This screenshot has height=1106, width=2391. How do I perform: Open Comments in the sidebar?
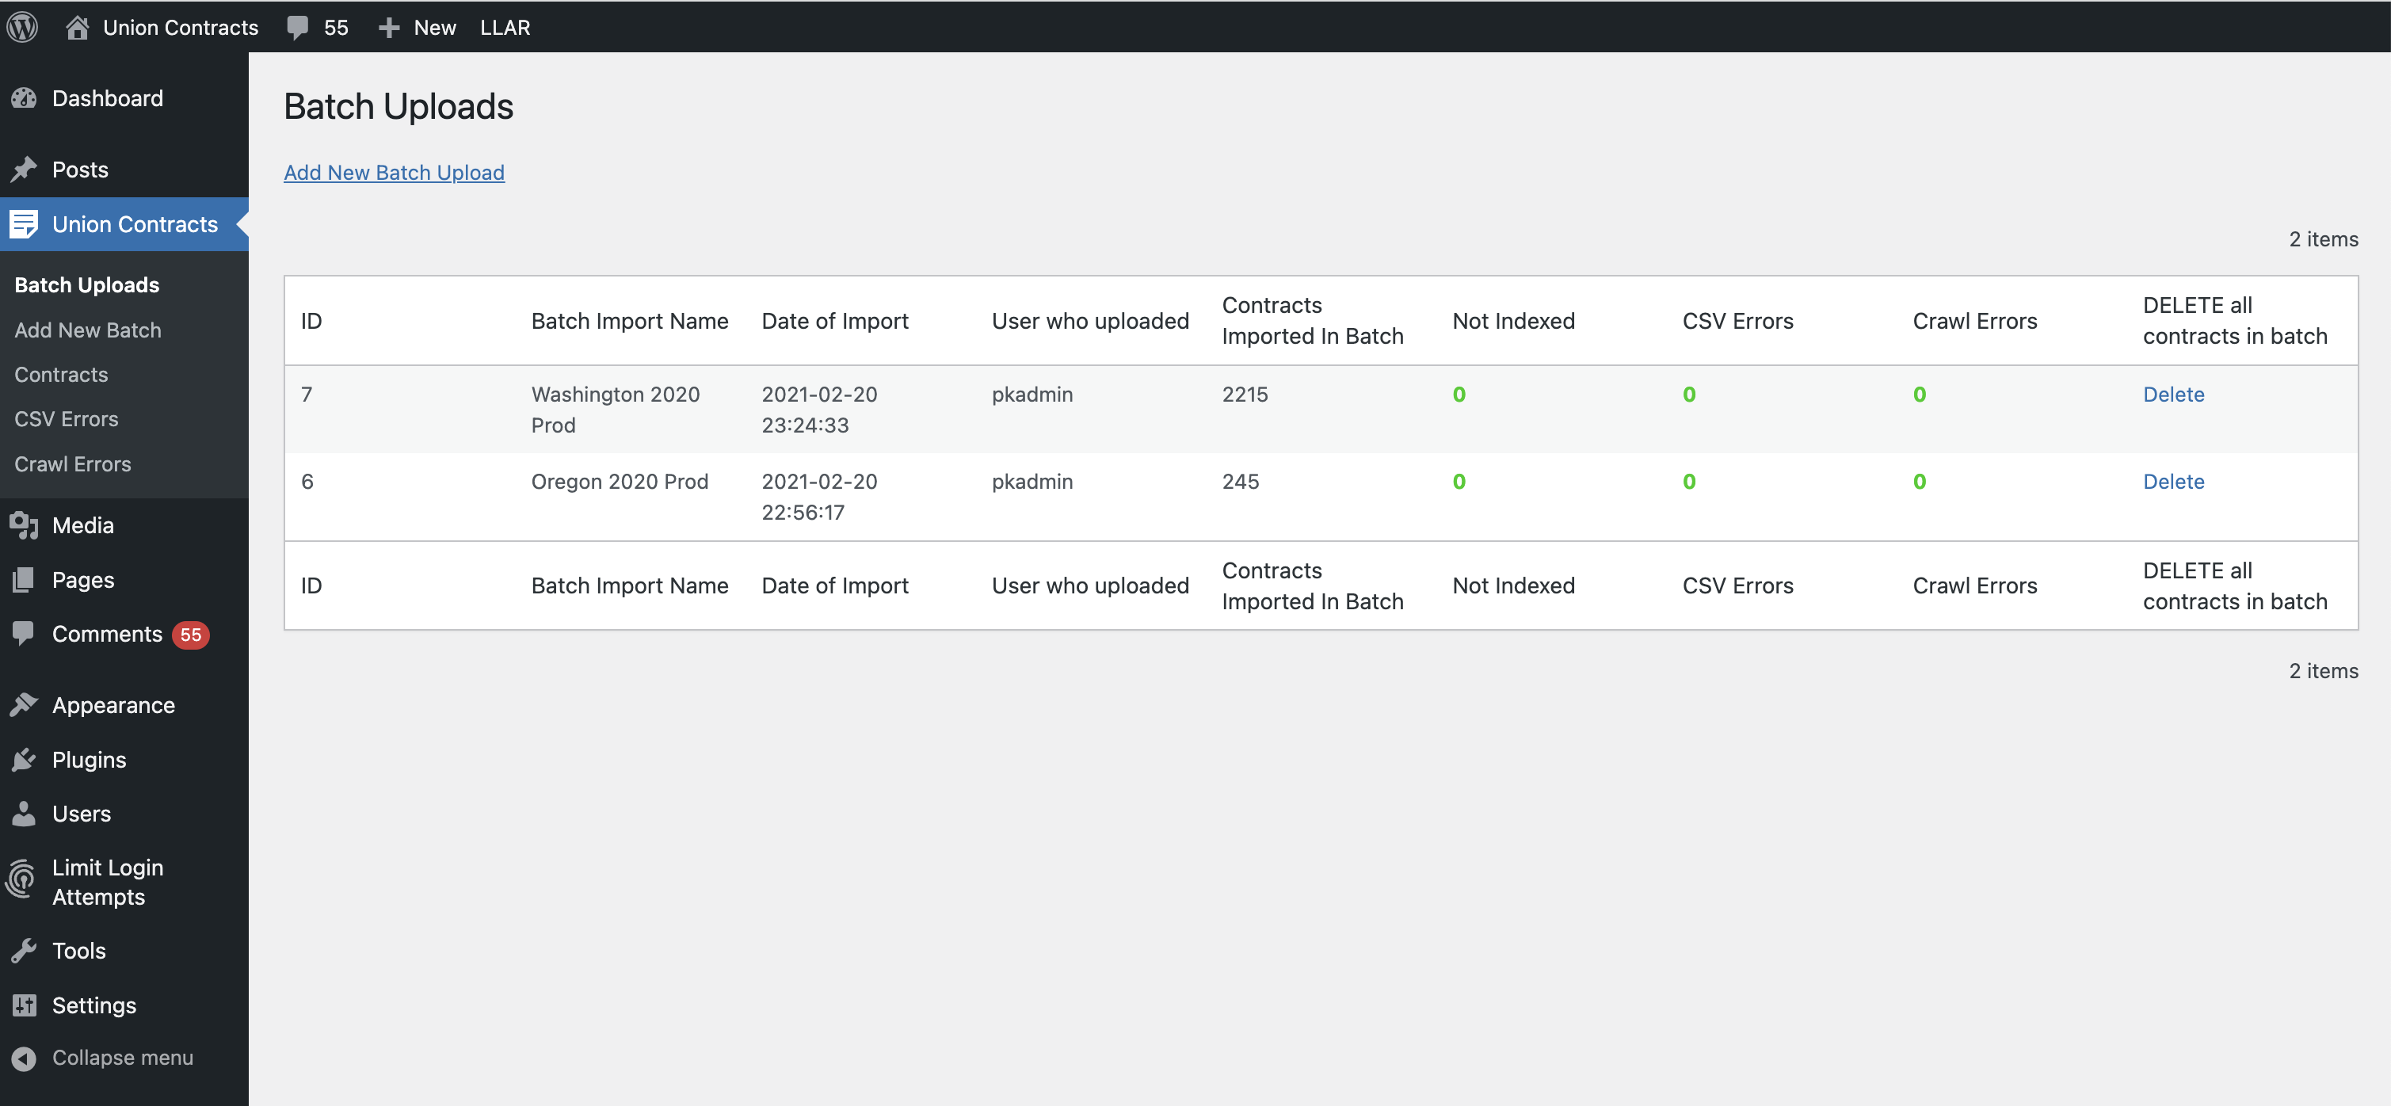point(107,634)
